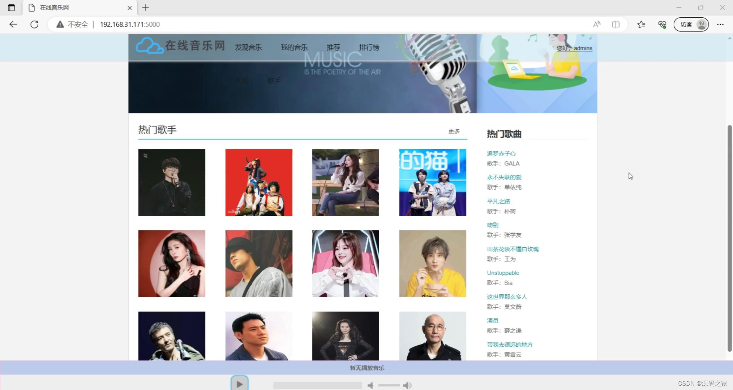Click the refresh page icon
This screenshot has width=733, height=390.
pyautogui.click(x=34, y=24)
